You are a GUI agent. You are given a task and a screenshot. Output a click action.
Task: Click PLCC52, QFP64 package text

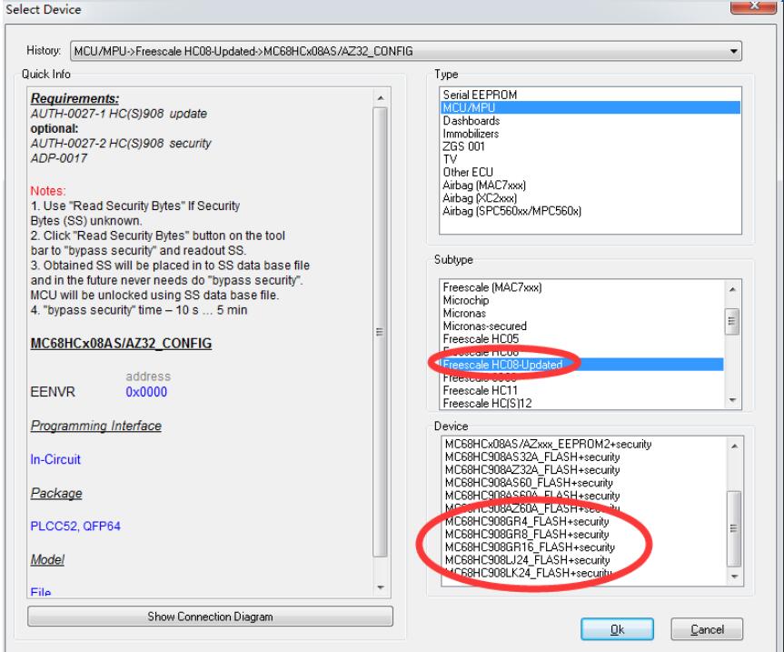point(75,526)
